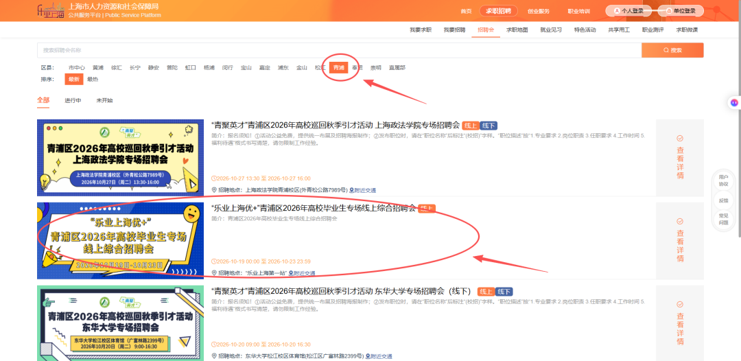
Task: Open 附近交通 map pin for 上海政法学院 event
Action: click(x=362, y=190)
